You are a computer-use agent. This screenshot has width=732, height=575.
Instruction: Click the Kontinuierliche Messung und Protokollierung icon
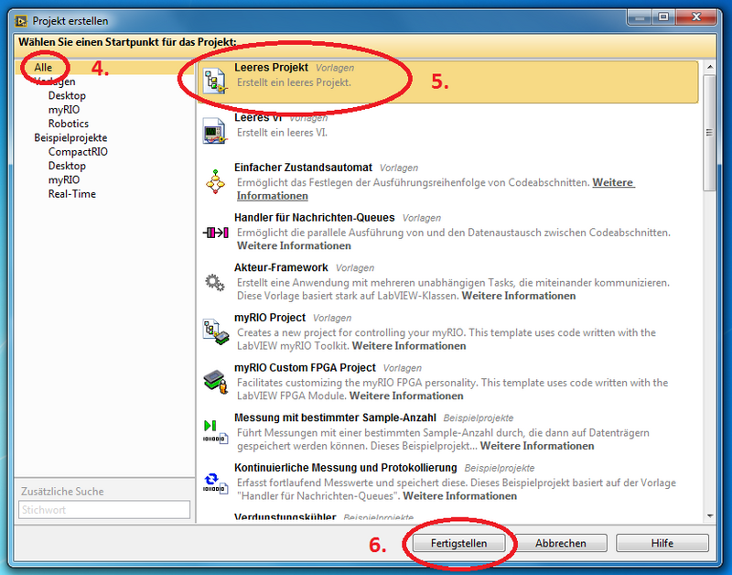[x=214, y=481]
